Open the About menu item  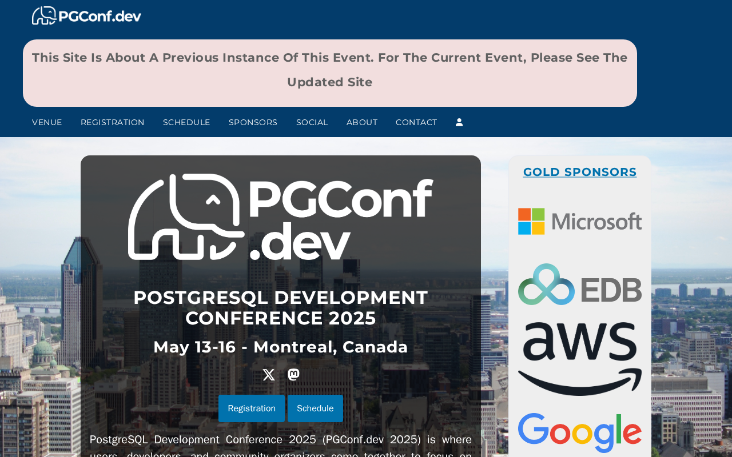coord(362,122)
